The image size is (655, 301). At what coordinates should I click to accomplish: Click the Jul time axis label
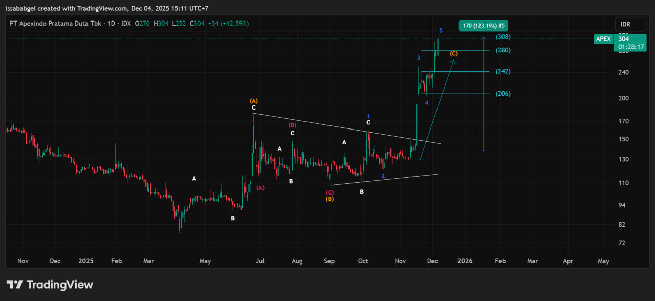tap(260, 261)
